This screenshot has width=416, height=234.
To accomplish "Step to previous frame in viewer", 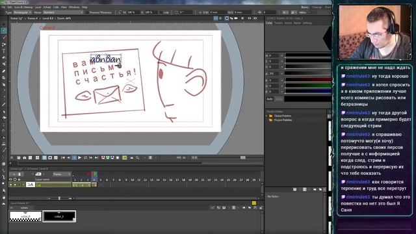I will pos(68,157).
